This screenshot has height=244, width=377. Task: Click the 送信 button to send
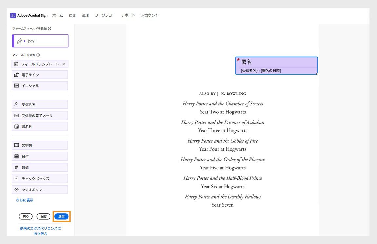[x=61, y=216]
